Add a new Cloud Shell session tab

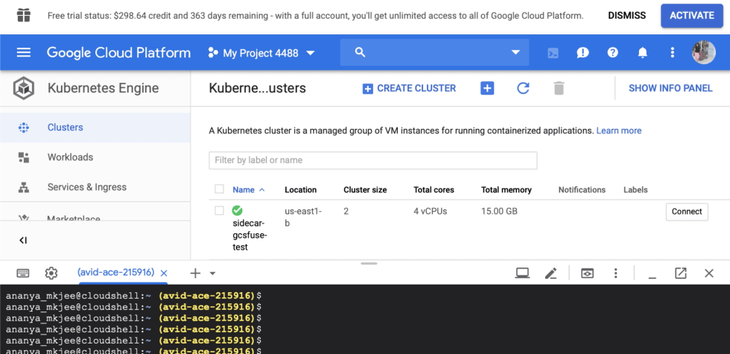coord(195,274)
